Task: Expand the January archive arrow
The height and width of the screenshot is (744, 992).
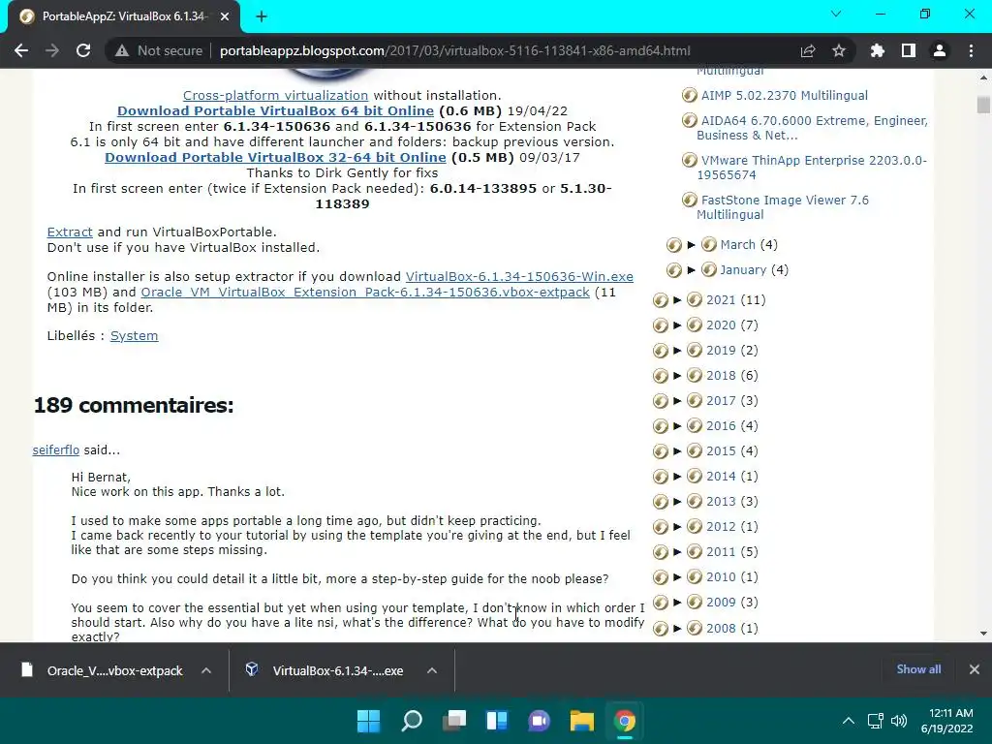Action: 692,270
